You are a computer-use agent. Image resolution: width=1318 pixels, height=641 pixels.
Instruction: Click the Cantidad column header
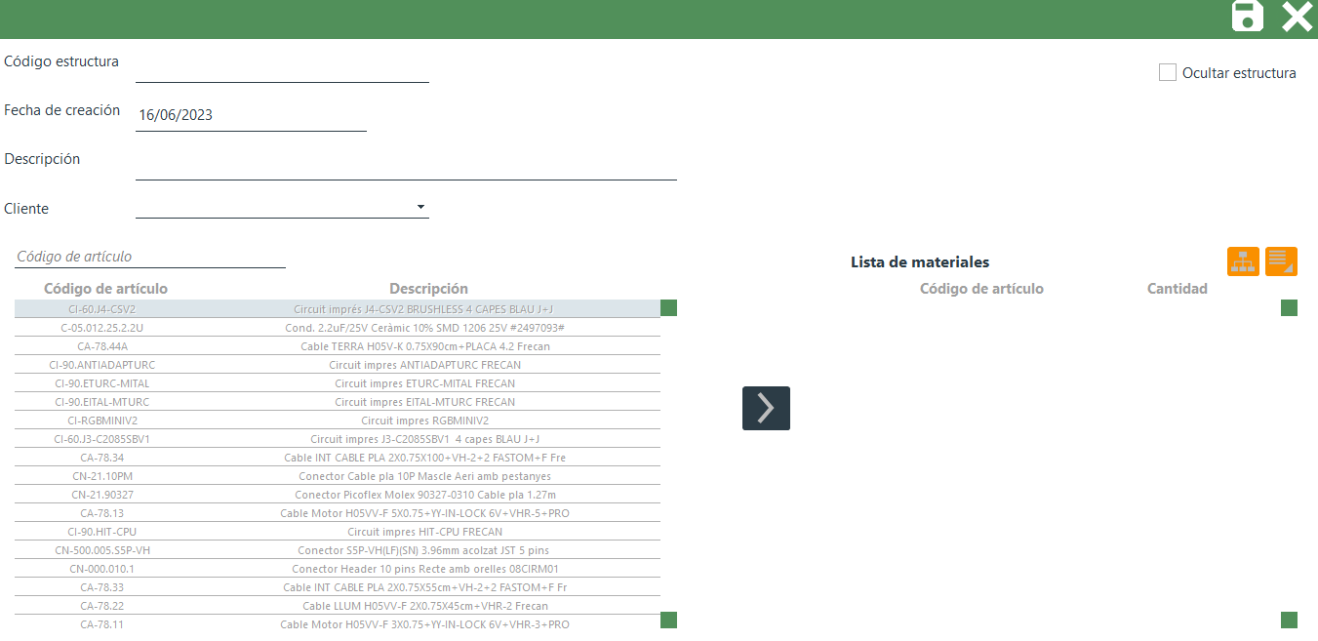(x=1177, y=289)
